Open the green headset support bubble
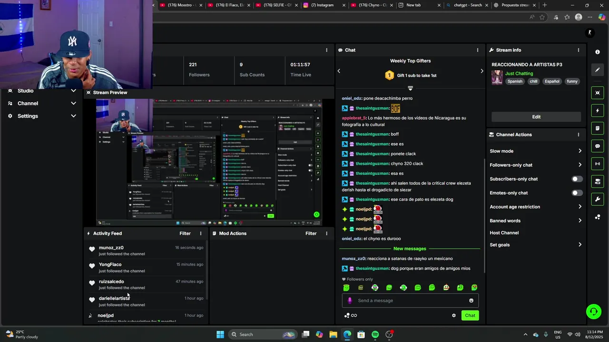Screen dimensions: 609x342 pos(593,312)
